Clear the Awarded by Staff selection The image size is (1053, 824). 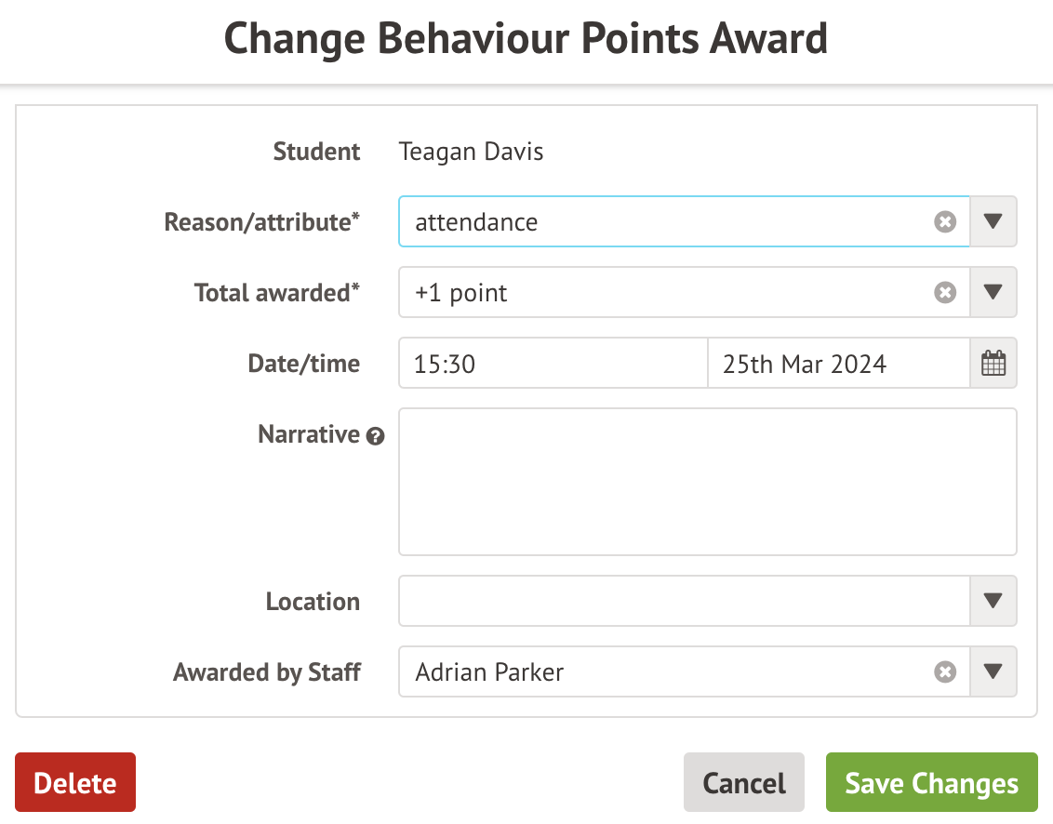point(945,672)
